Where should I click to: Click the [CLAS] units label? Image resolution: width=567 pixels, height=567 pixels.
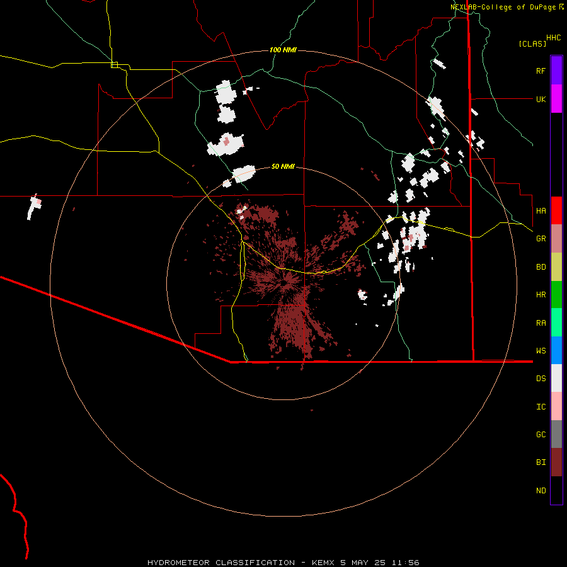click(x=532, y=43)
